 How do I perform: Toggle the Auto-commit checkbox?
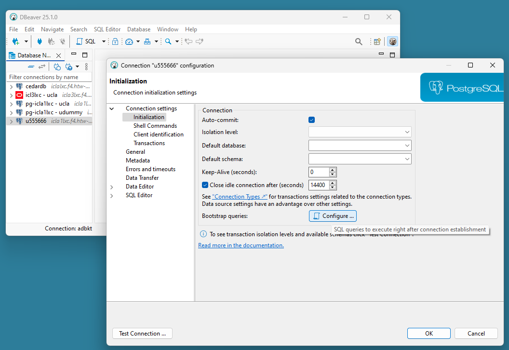(x=312, y=120)
